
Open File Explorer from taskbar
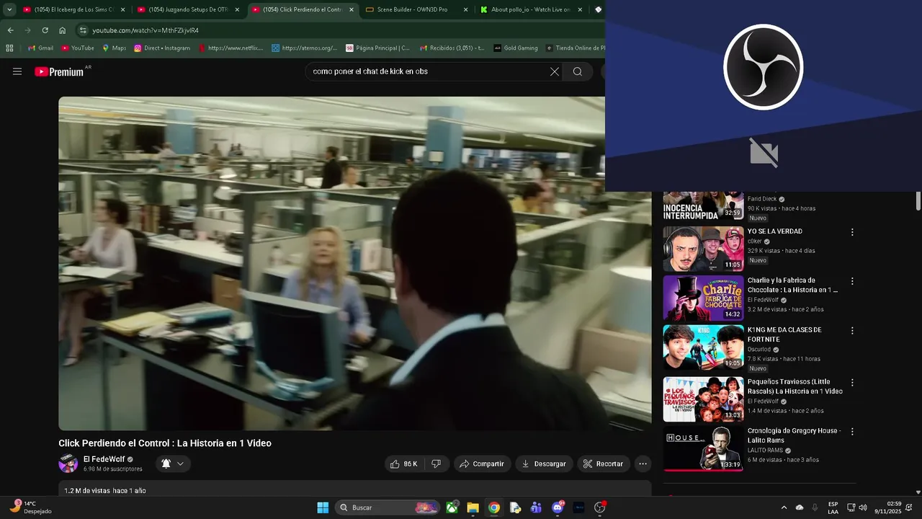473,507
